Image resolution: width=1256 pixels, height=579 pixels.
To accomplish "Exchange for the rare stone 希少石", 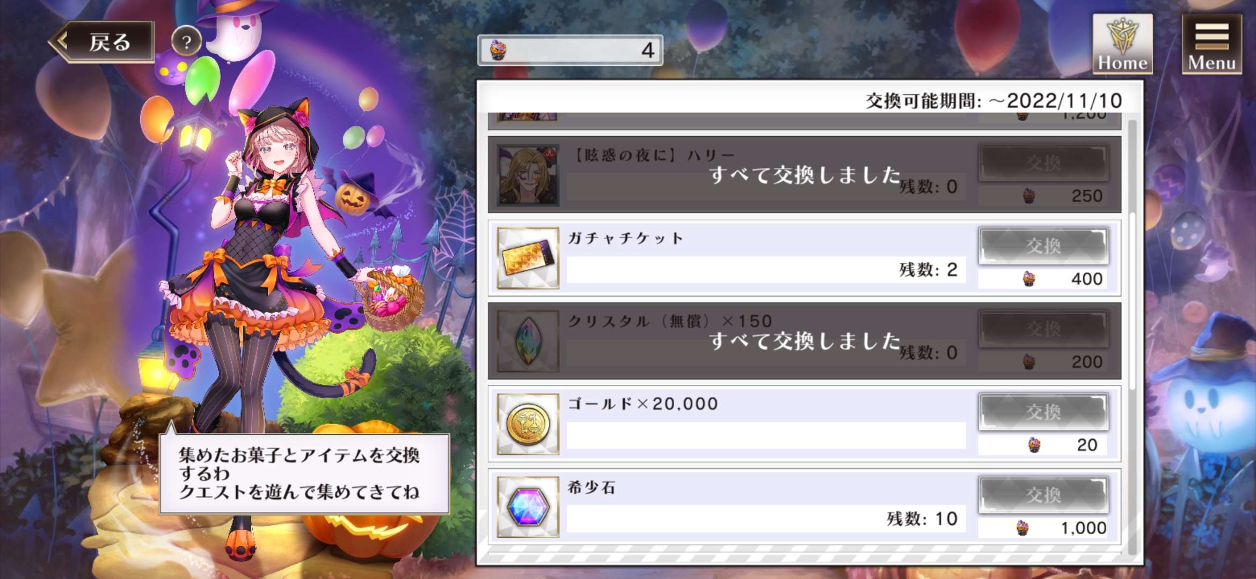I will 1043,495.
